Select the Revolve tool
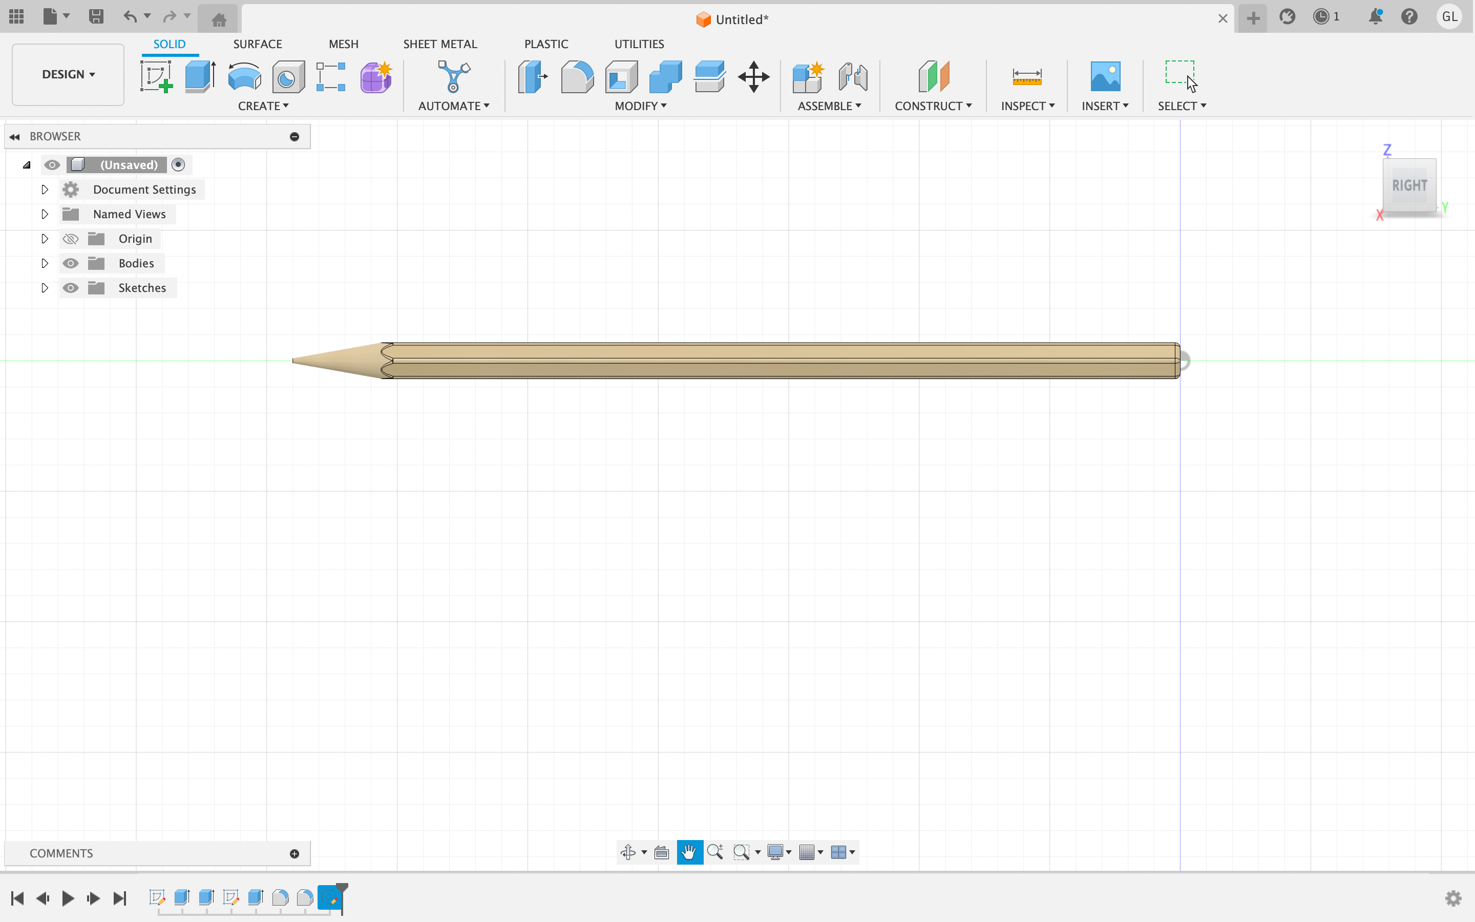 tap(244, 77)
